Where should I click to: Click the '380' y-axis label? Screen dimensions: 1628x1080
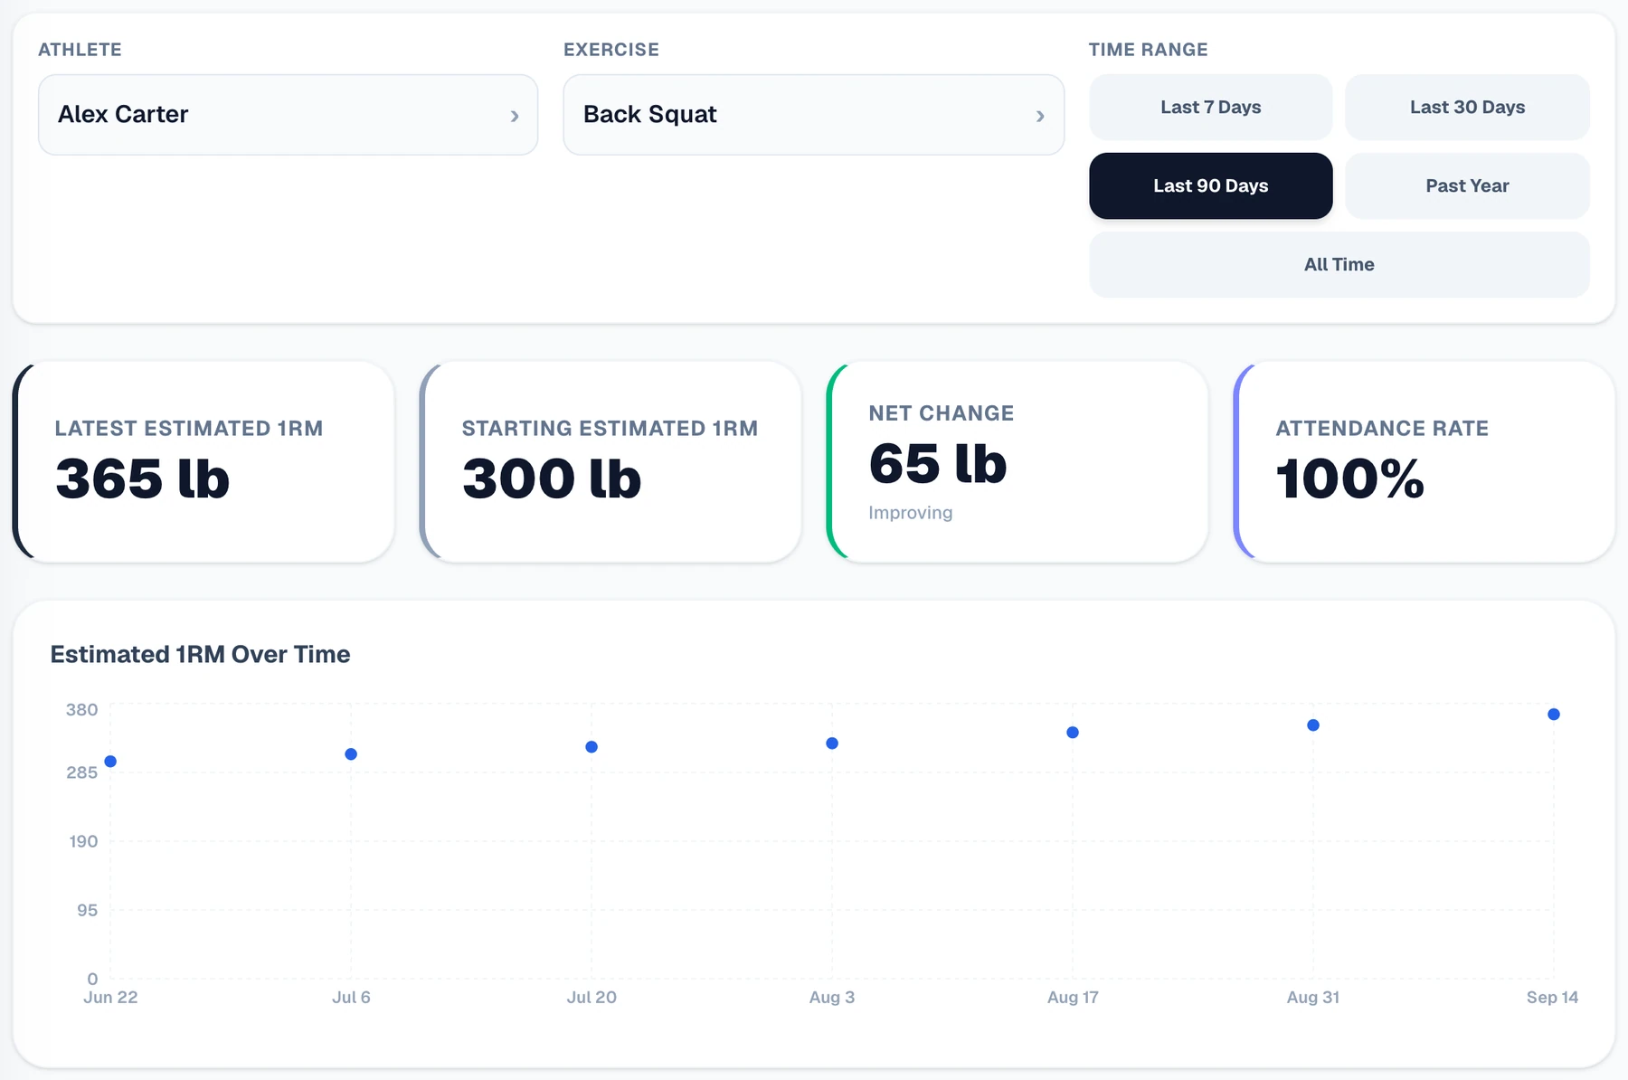point(81,710)
